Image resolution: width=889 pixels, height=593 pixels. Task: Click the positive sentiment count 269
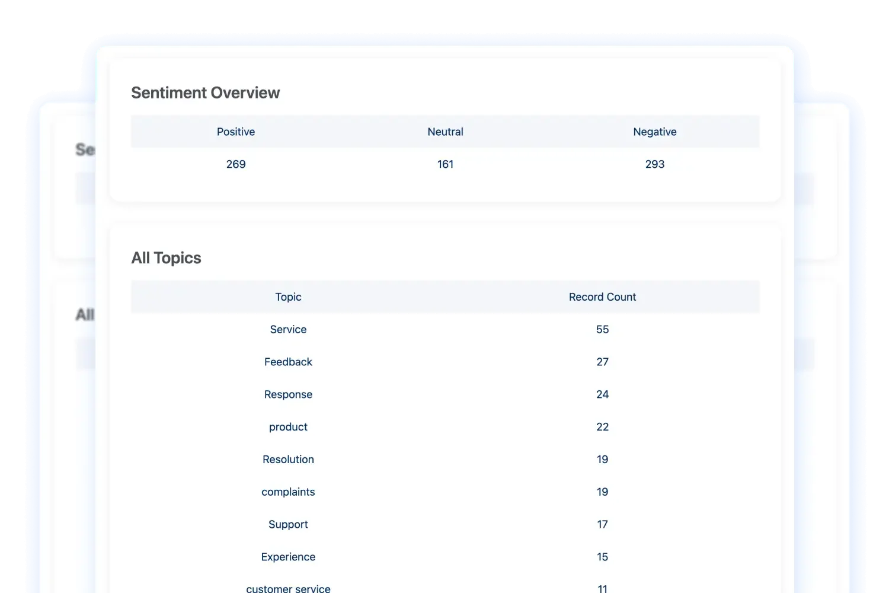pos(236,164)
